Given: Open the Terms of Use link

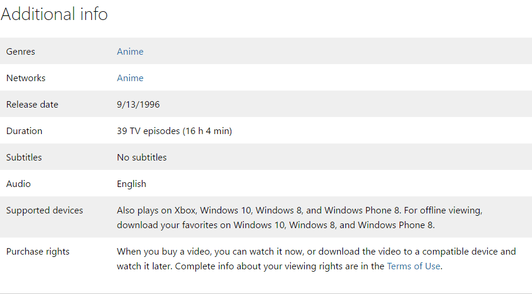Looking at the screenshot, I should (413, 266).
